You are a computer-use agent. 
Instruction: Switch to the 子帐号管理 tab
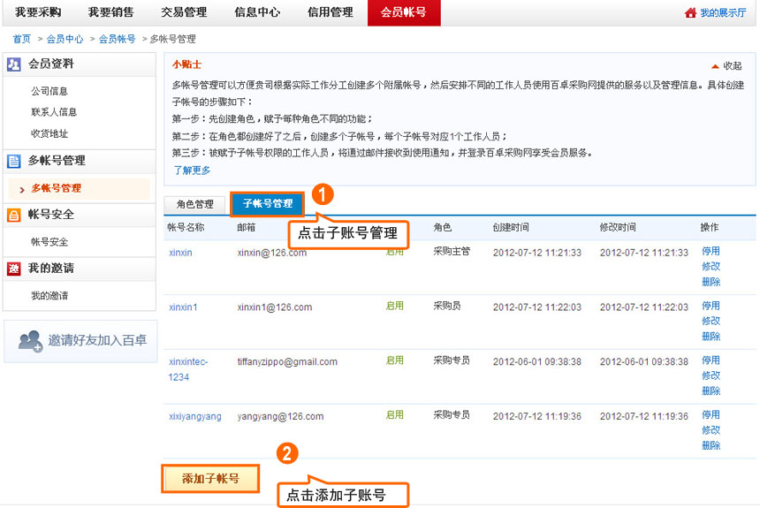tap(268, 204)
